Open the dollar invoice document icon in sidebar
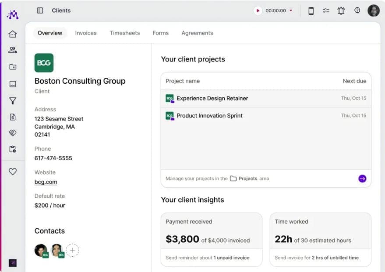Viewport: 385px width, 272px height. coord(13,117)
